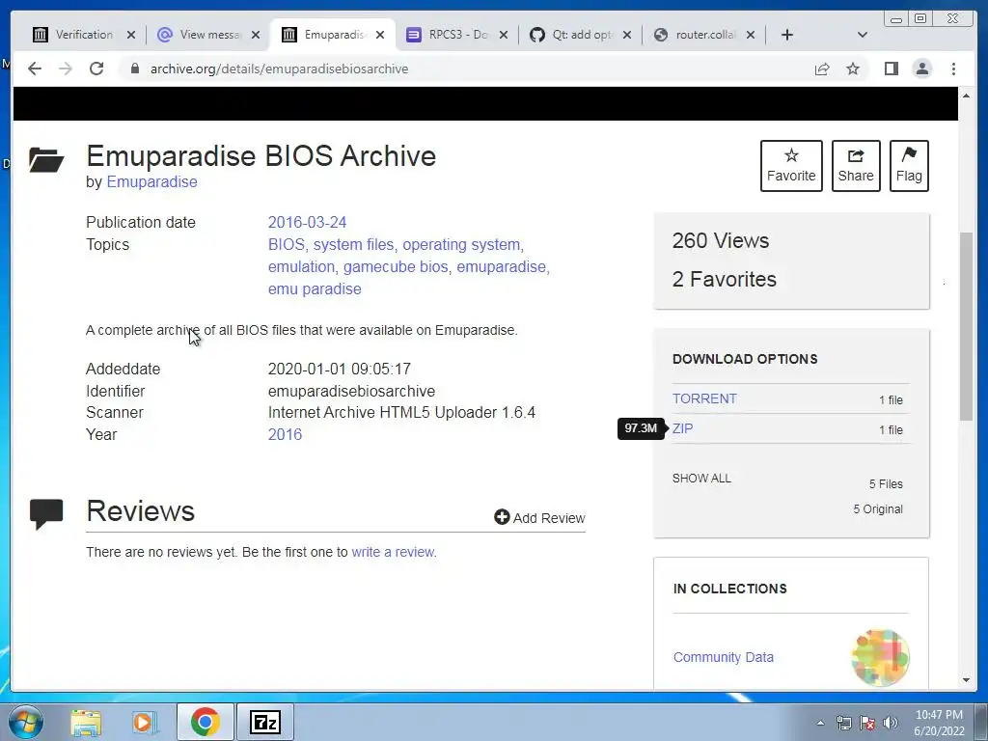Open a new browser tab
The width and height of the screenshot is (988, 741).
click(787, 35)
